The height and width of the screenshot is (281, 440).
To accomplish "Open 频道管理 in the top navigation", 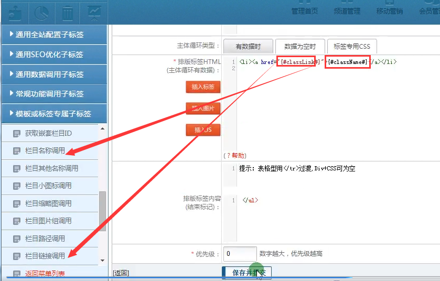I will coord(347,11).
